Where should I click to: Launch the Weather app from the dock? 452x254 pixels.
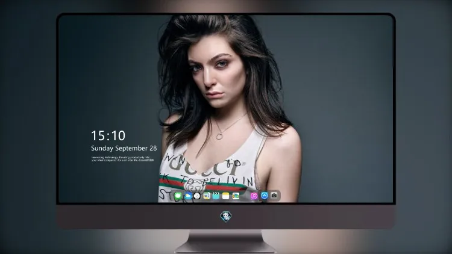tap(187, 196)
